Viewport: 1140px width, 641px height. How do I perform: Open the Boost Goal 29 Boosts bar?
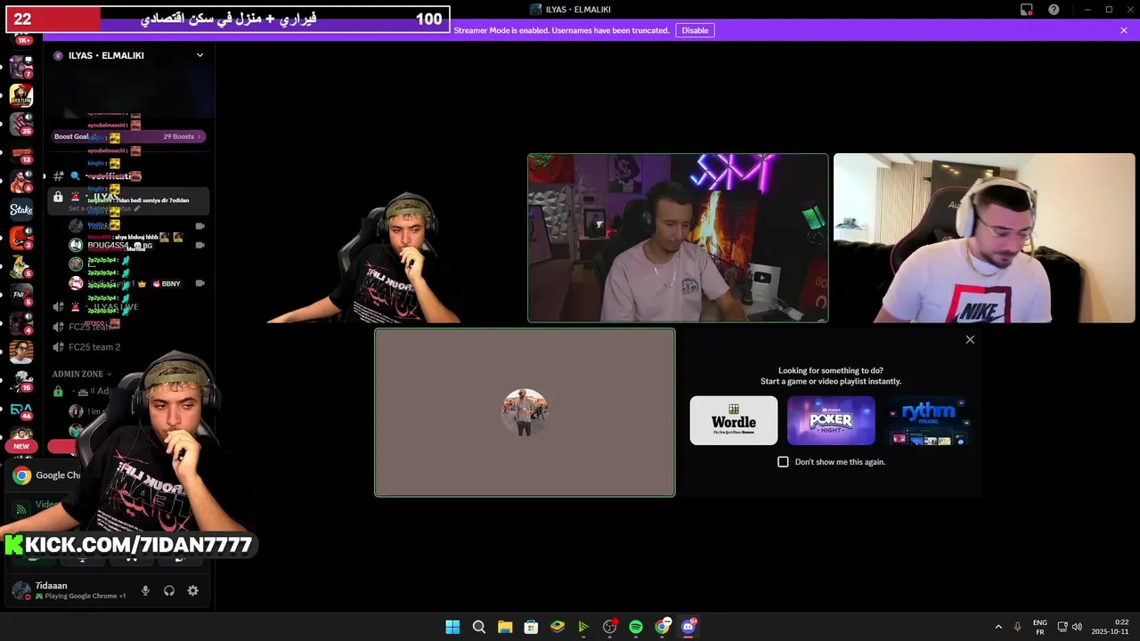click(129, 136)
